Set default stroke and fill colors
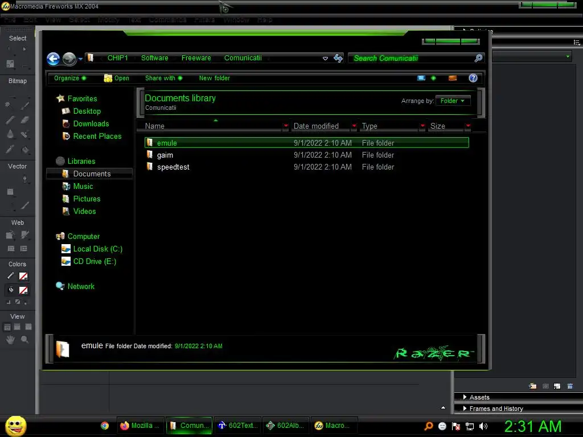The image size is (583, 437). click(x=8, y=302)
